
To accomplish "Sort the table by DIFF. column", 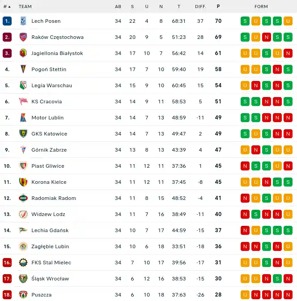I will tap(200, 7).
